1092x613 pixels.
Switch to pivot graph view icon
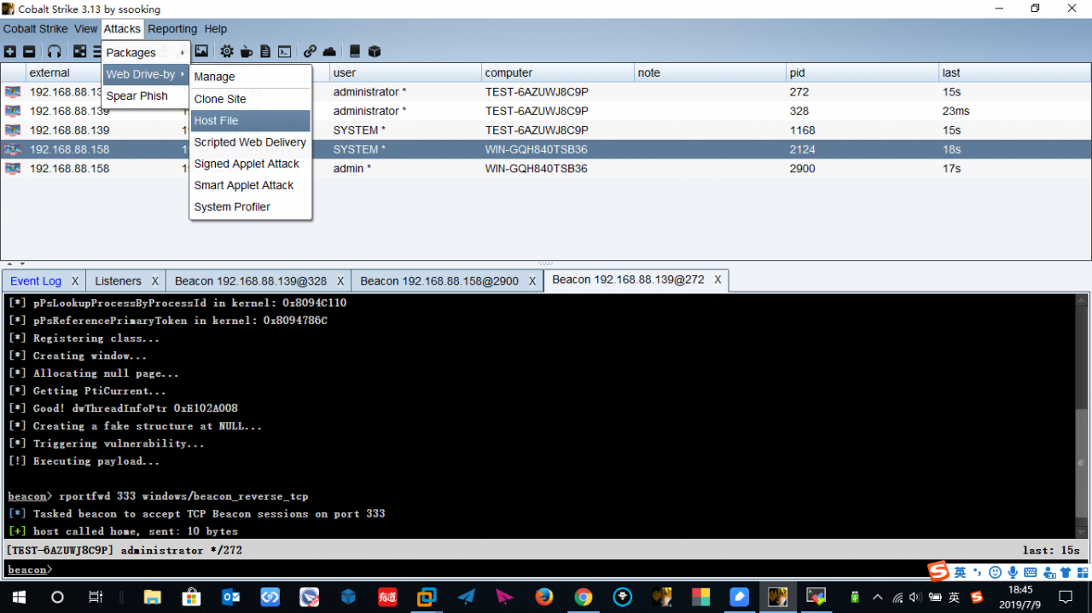(80, 52)
